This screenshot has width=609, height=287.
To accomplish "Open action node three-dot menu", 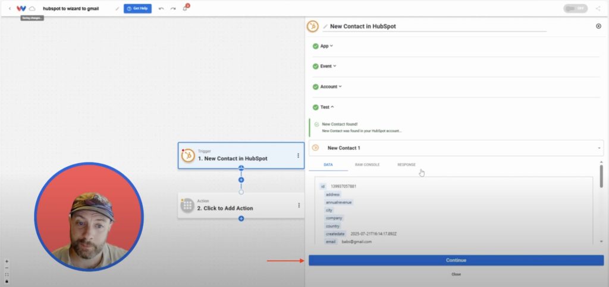I will (299, 205).
